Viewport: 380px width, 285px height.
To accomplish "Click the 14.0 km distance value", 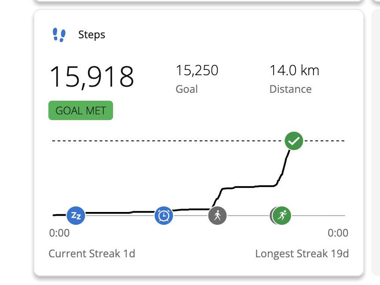I will tap(294, 70).
